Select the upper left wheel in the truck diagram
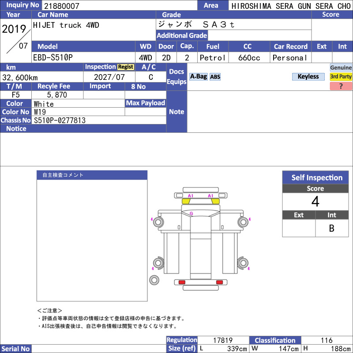 click(x=158, y=222)
